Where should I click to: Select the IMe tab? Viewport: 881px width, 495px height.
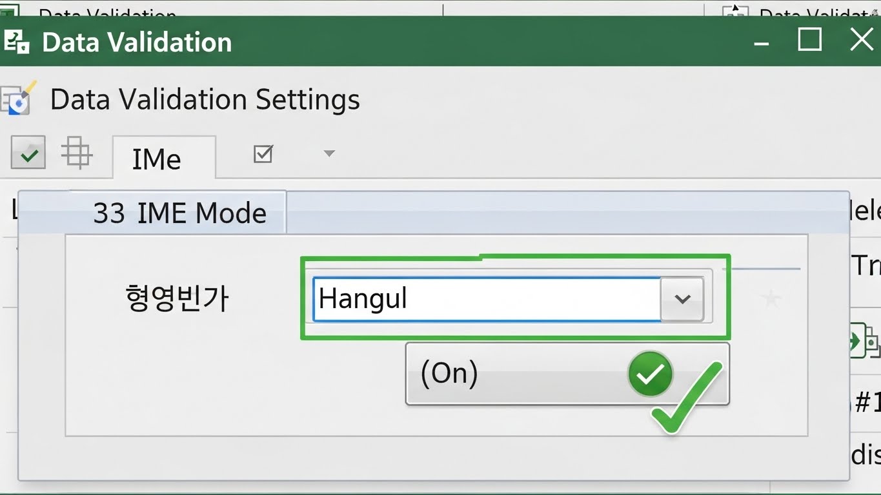(156, 159)
